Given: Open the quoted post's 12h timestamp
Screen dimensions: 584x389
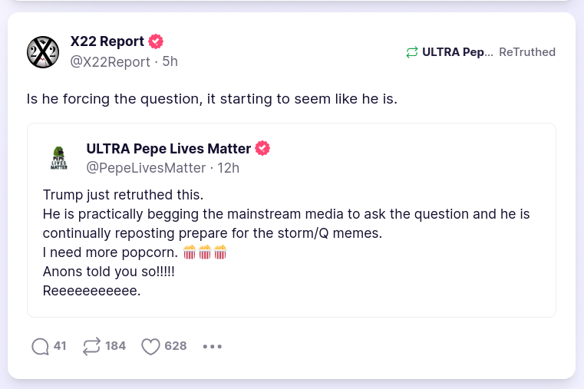Looking at the screenshot, I should tap(229, 167).
